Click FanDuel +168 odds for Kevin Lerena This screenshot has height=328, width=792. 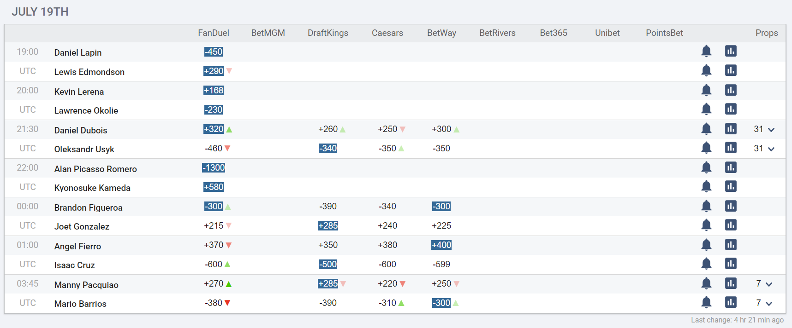tap(214, 90)
